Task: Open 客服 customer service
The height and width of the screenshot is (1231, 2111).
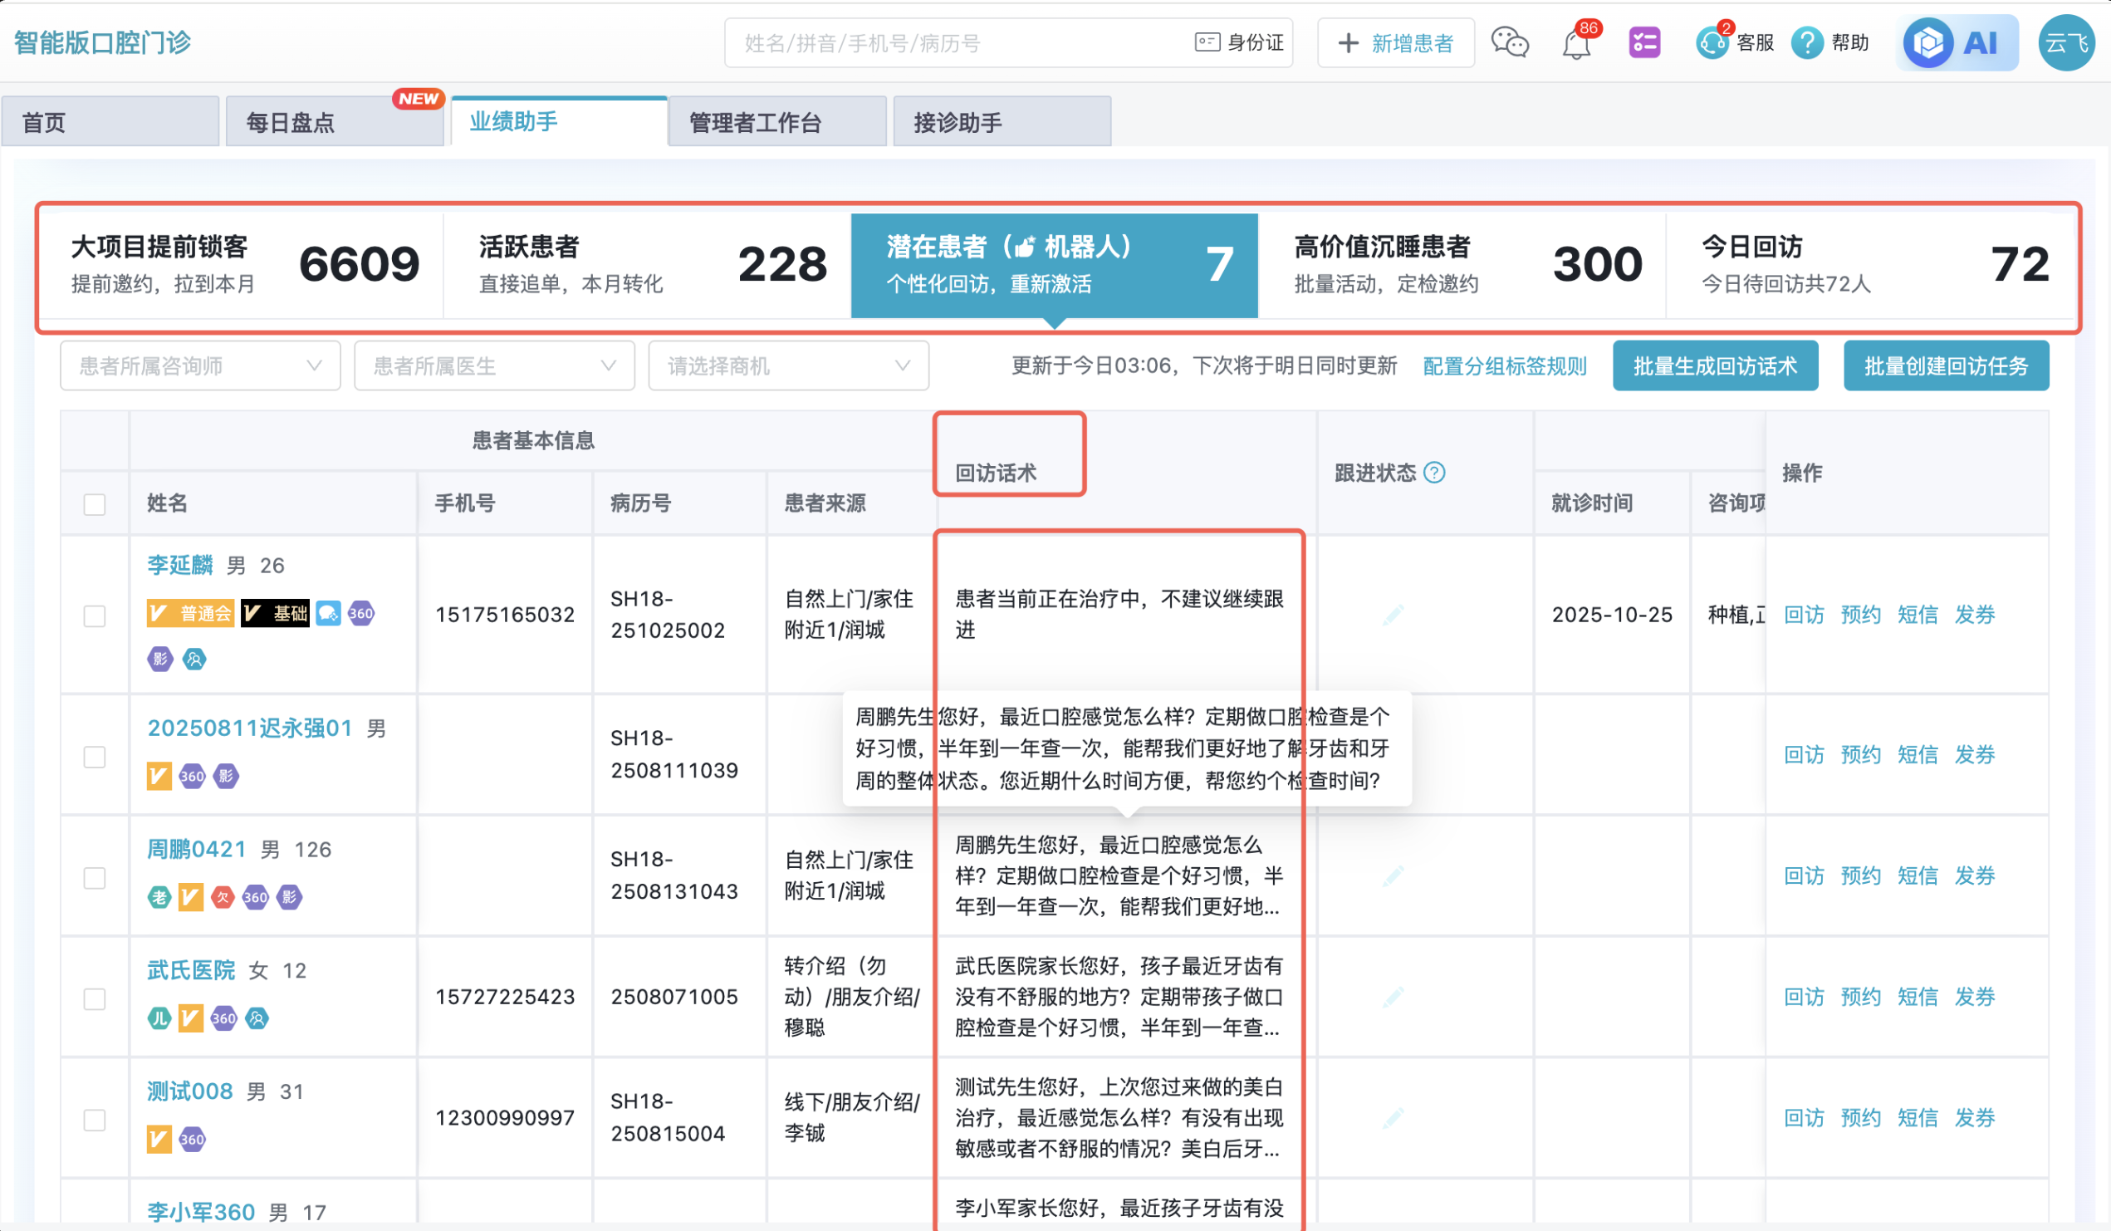Action: click(1735, 42)
